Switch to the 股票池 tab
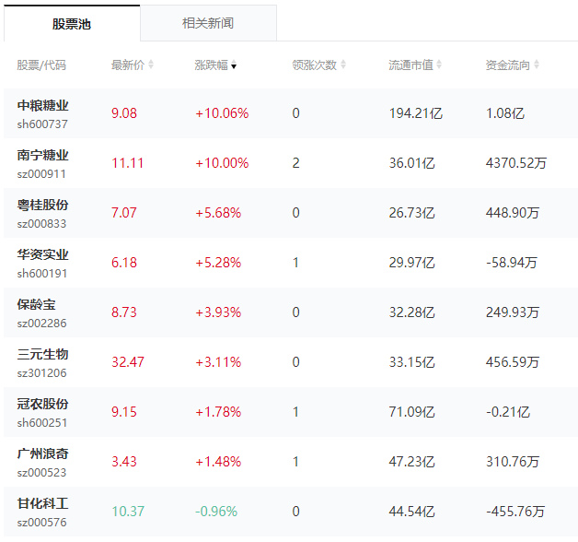 pos(72,24)
